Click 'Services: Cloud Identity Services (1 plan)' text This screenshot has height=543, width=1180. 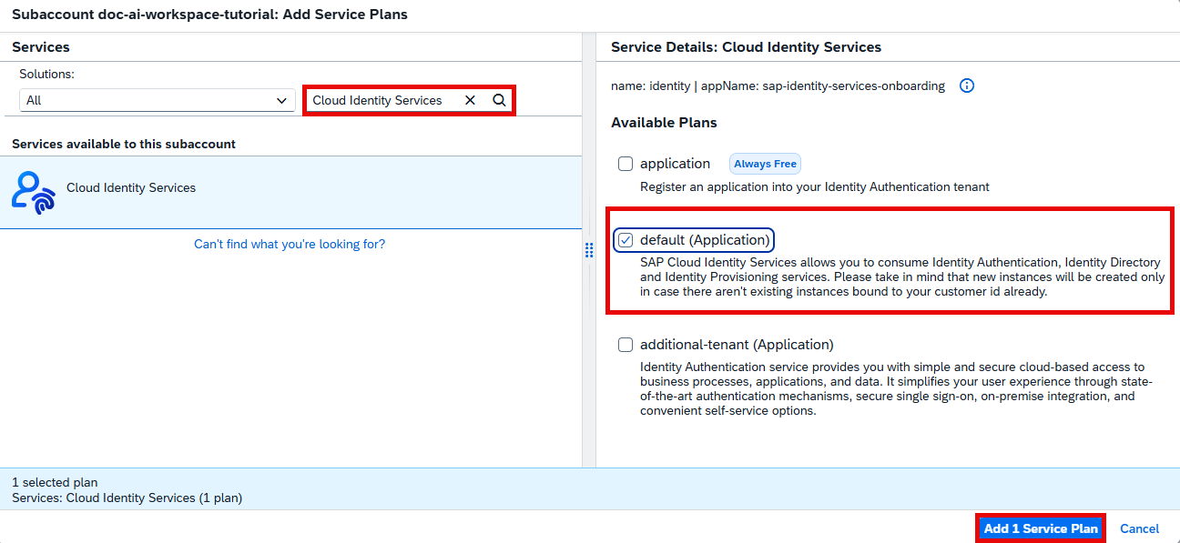point(127,498)
